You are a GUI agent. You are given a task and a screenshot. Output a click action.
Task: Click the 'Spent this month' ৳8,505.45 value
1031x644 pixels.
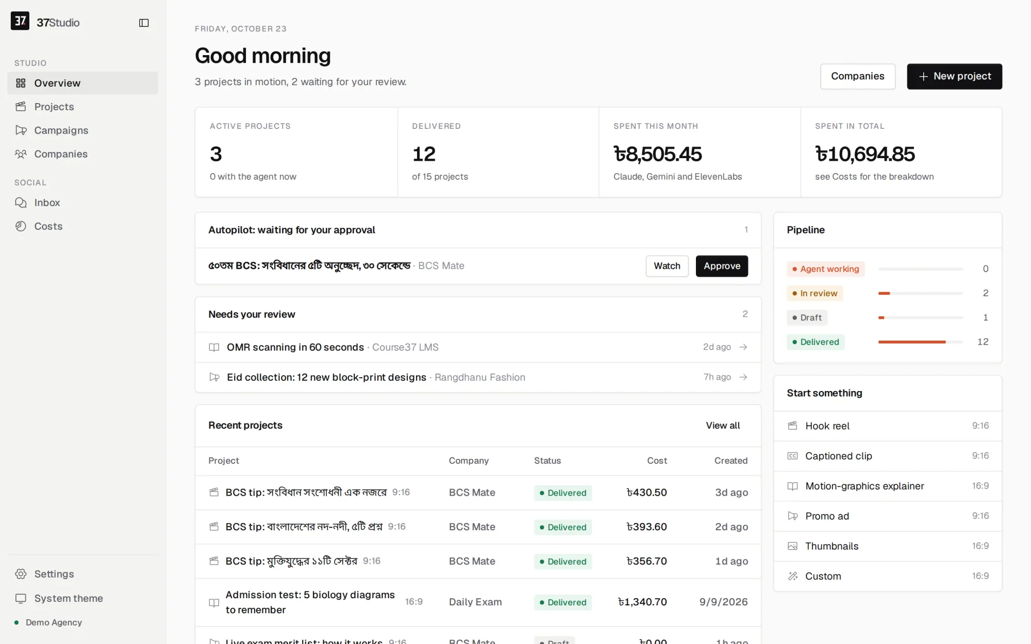pos(657,154)
